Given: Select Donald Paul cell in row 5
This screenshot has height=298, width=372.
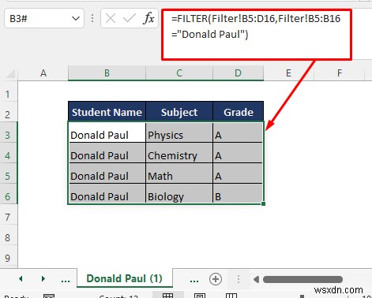Looking at the screenshot, I should (x=107, y=173).
